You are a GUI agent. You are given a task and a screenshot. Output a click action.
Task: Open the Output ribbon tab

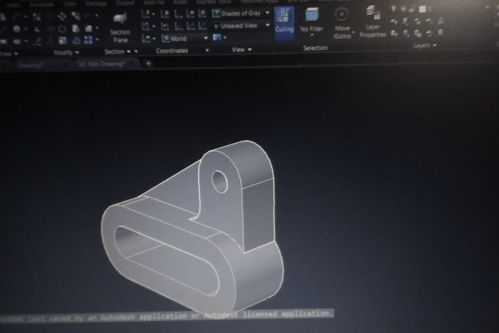click(x=126, y=3)
